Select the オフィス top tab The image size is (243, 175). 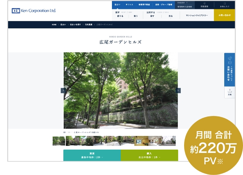coord(129,5)
